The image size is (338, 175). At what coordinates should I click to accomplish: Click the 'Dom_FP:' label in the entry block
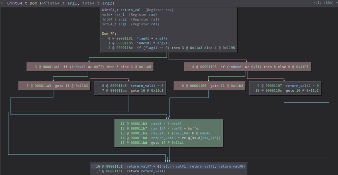[109, 34]
